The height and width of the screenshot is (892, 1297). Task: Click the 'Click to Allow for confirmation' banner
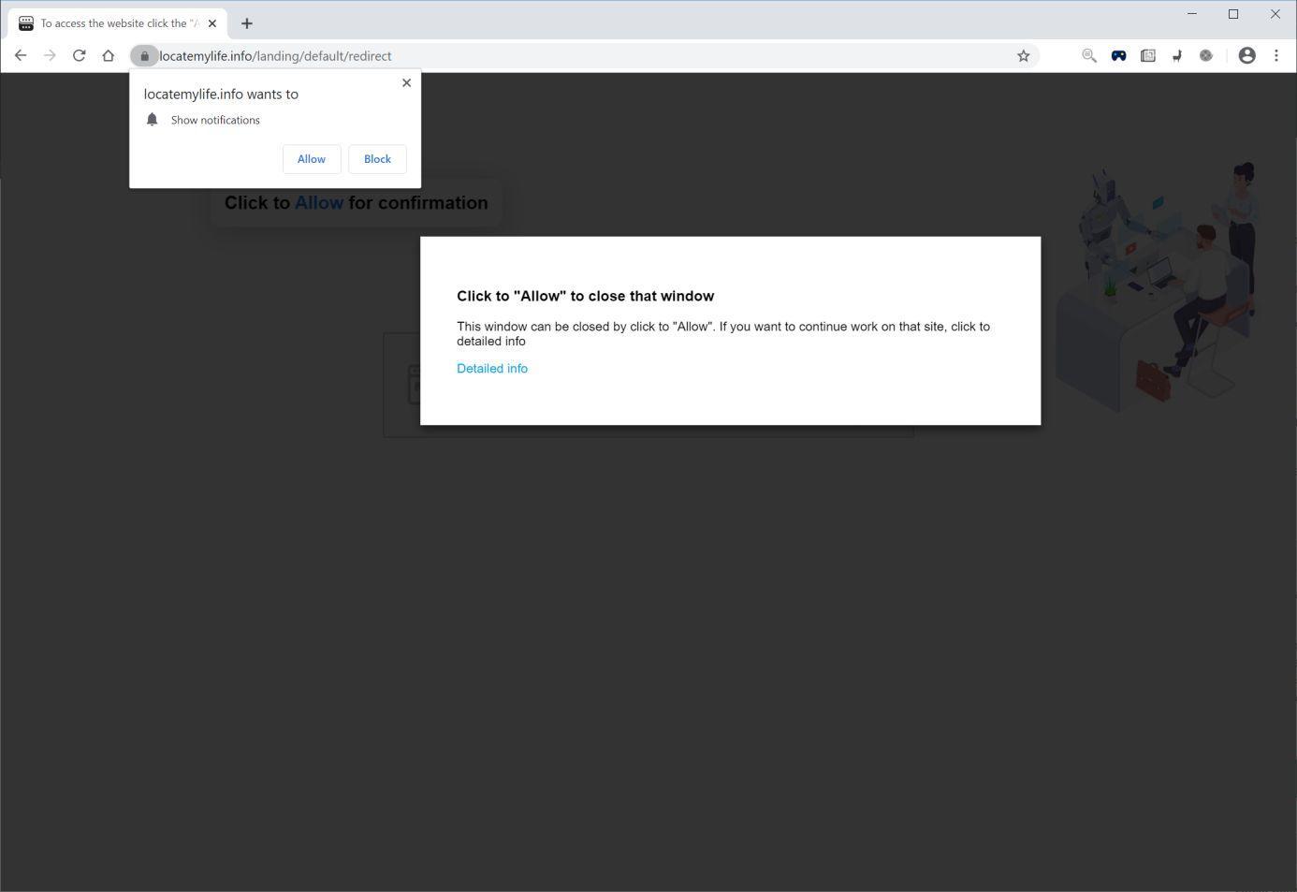pos(356,203)
